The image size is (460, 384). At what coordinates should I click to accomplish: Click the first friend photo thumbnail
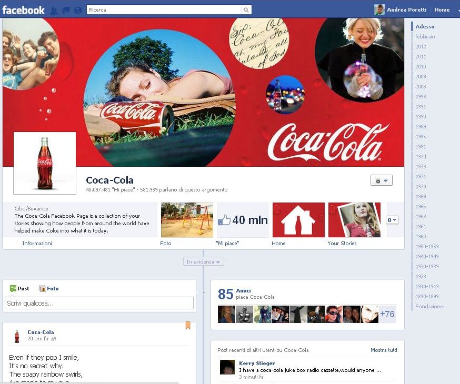pos(226,314)
